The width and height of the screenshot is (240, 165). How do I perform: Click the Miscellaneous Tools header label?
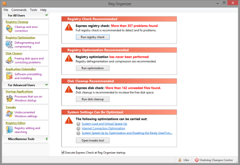point(21,139)
